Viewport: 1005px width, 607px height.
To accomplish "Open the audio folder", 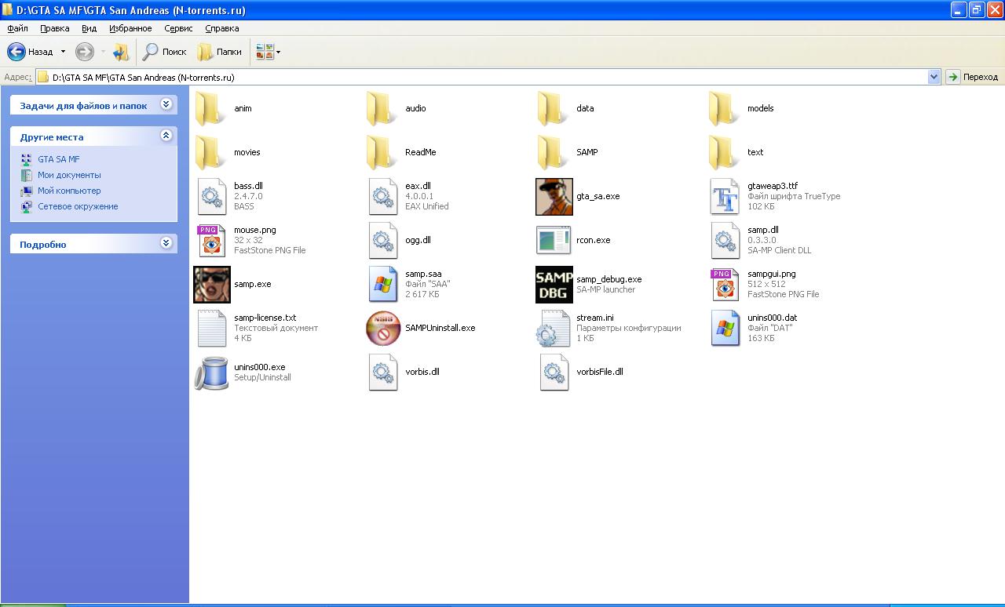I will click(x=382, y=108).
